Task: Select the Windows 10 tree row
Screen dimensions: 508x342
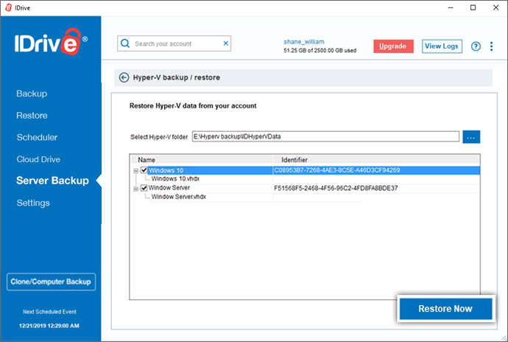Action: pos(314,170)
